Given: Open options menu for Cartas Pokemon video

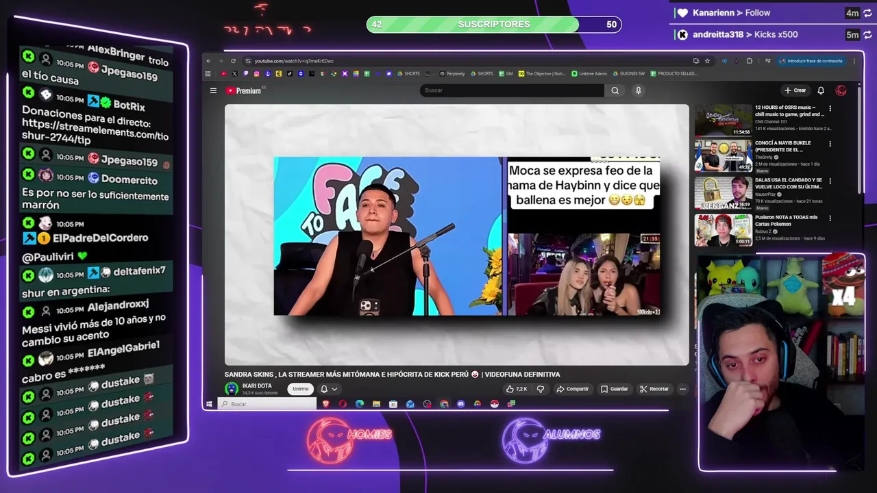Looking at the screenshot, I should click(830, 218).
